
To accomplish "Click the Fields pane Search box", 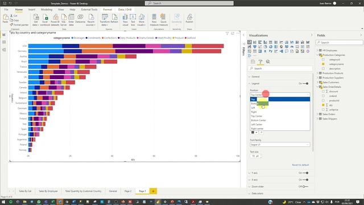I will tap(340, 43).
